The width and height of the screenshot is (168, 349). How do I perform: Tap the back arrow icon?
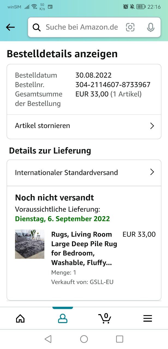(x=10, y=27)
